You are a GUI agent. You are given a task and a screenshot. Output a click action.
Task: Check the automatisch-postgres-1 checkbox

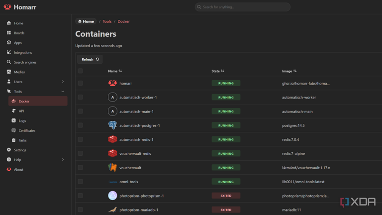(x=81, y=125)
